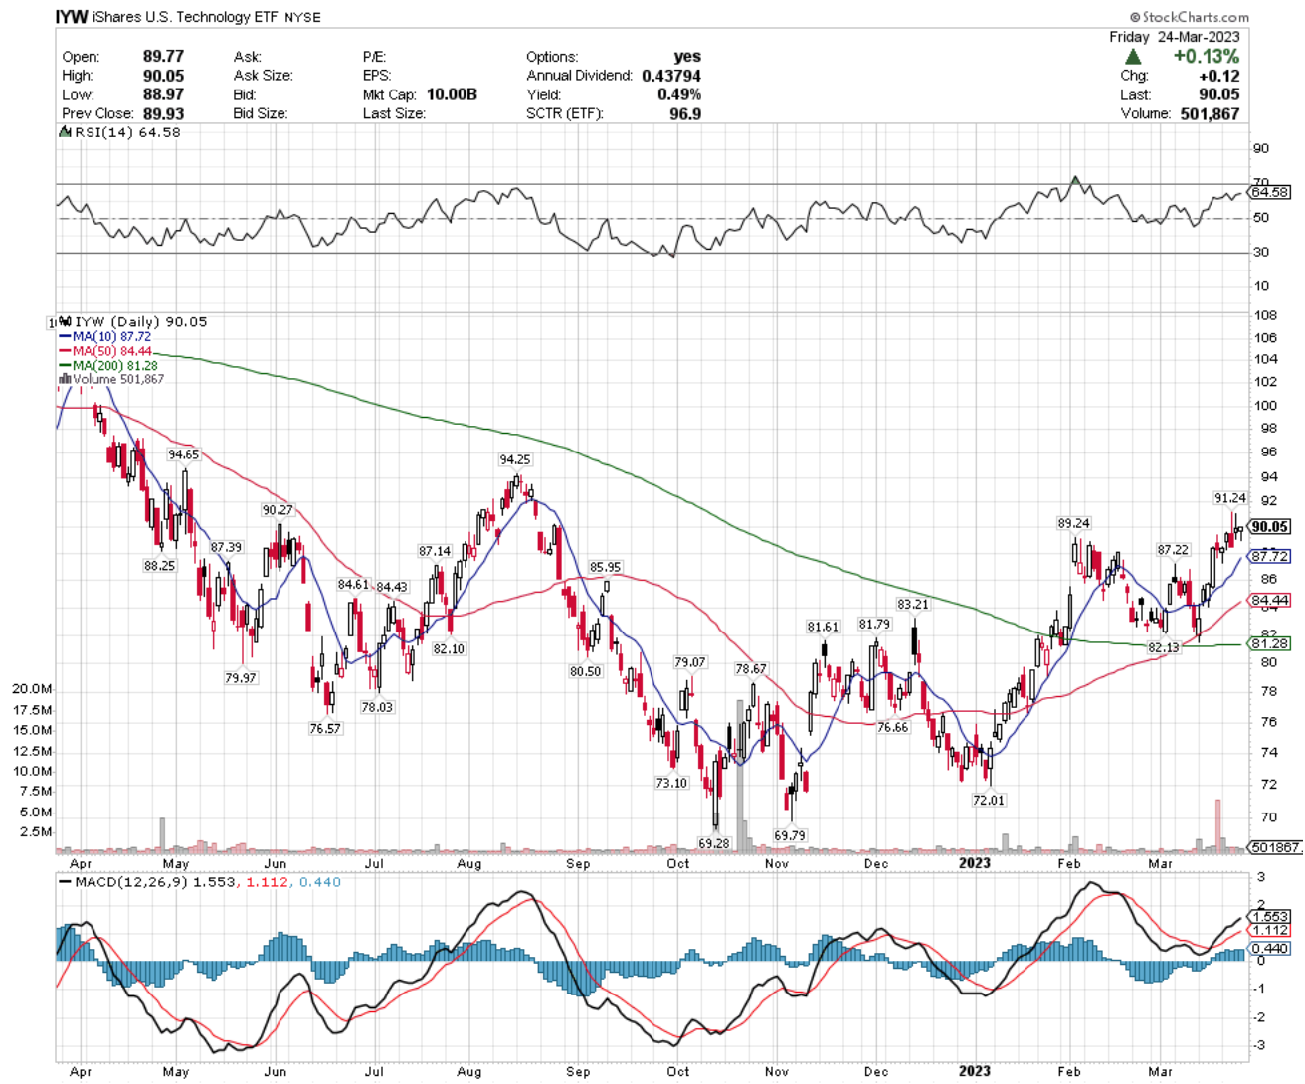1305x1084 pixels.
Task: Click the 73.10 October price label
Action: pyautogui.click(x=671, y=783)
